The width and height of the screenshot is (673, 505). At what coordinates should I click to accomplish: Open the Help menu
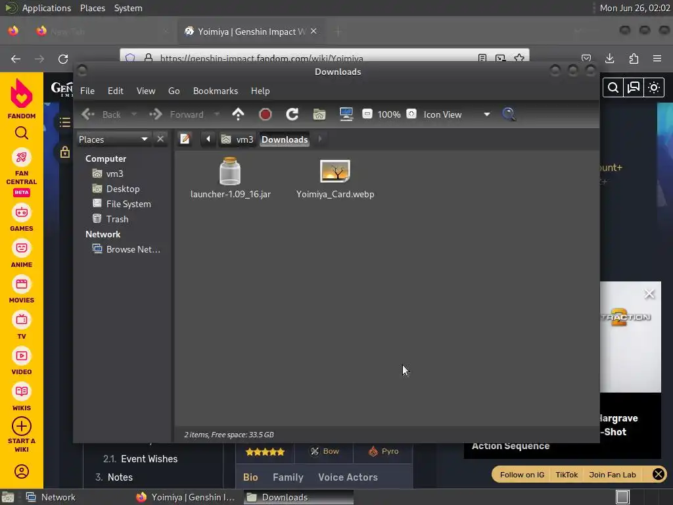tap(260, 91)
